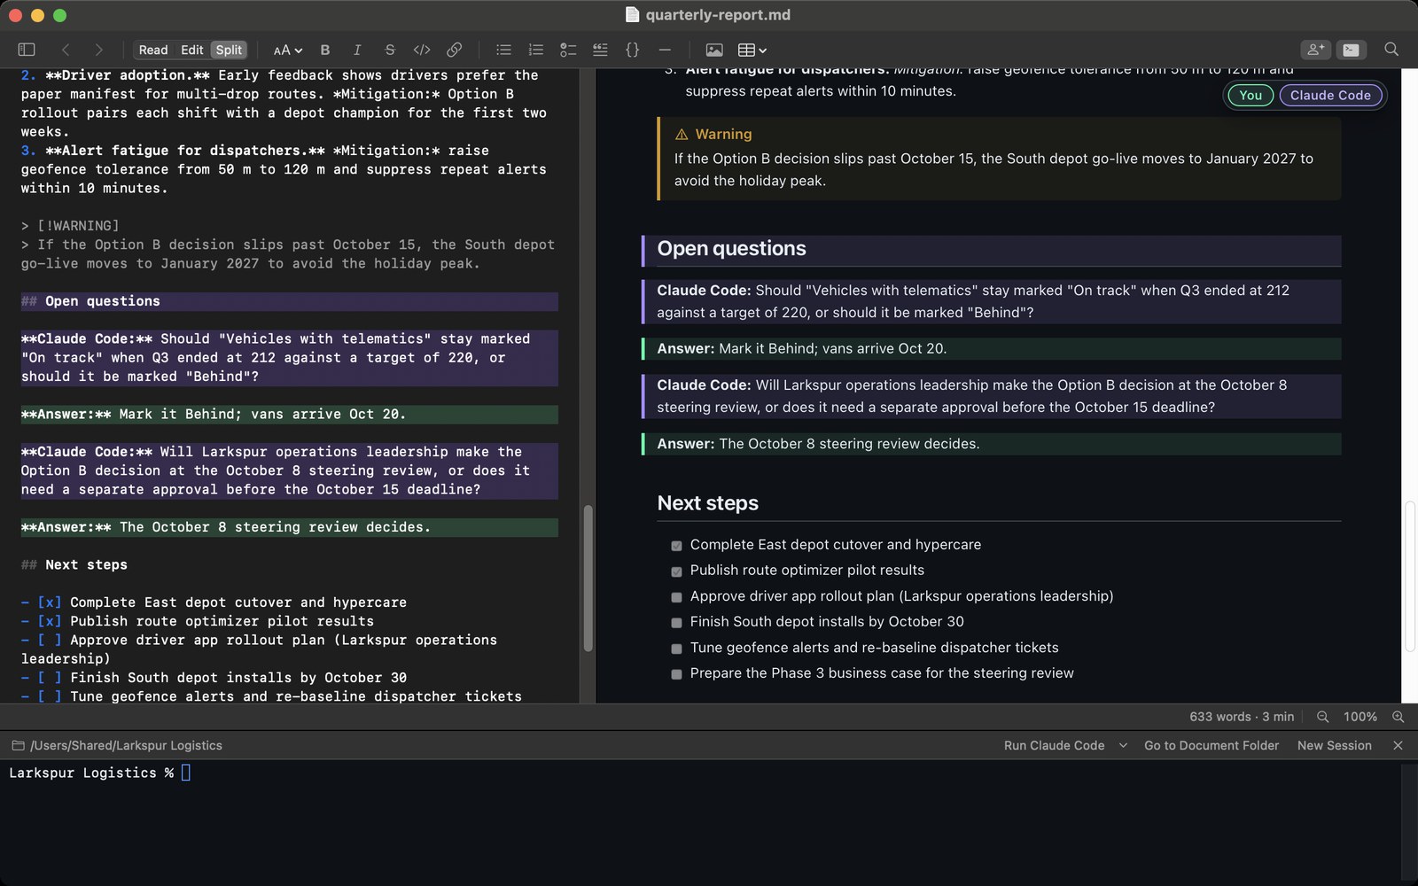Insert a code block with braces icon
The image size is (1418, 886).
pyautogui.click(x=632, y=50)
